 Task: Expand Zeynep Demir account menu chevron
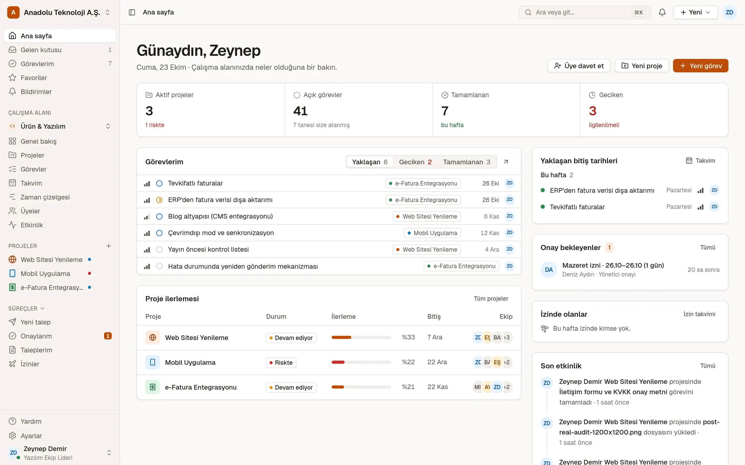point(109,453)
